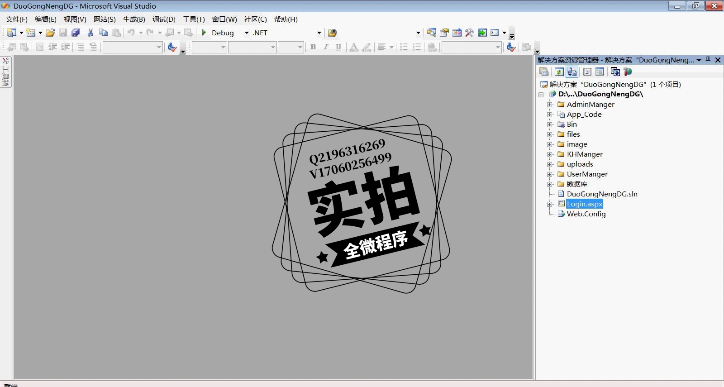Select the image folder in Solution Explorer
Screen dimensions: 724x387
tap(577, 144)
